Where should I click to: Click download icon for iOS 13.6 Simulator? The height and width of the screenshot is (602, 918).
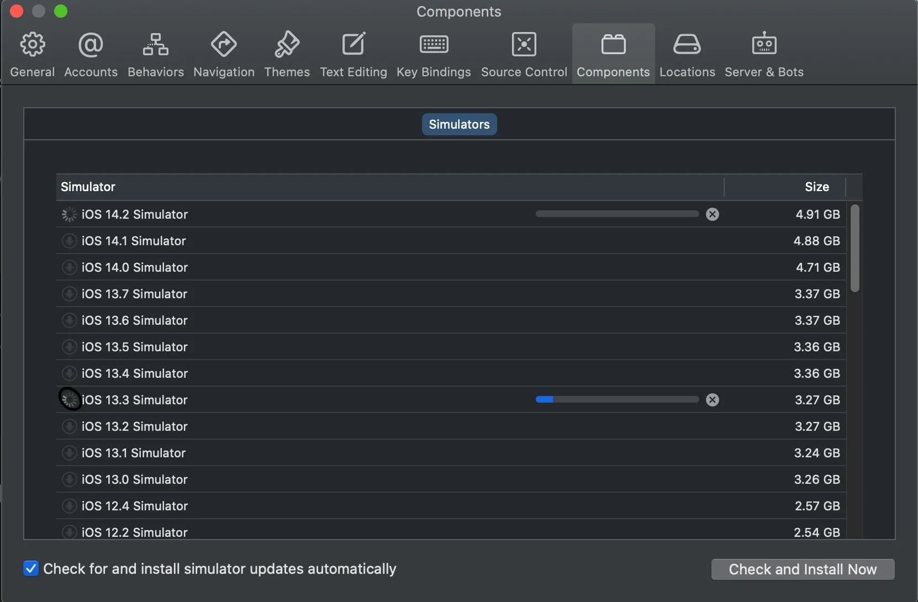click(69, 320)
